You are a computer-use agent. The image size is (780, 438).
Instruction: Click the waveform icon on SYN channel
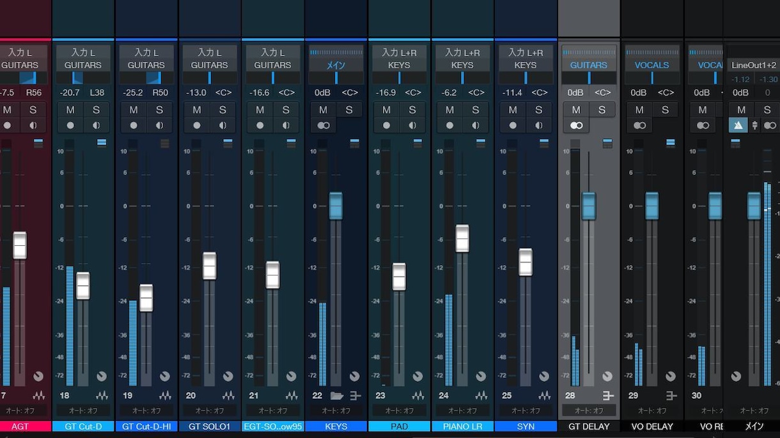point(545,396)
